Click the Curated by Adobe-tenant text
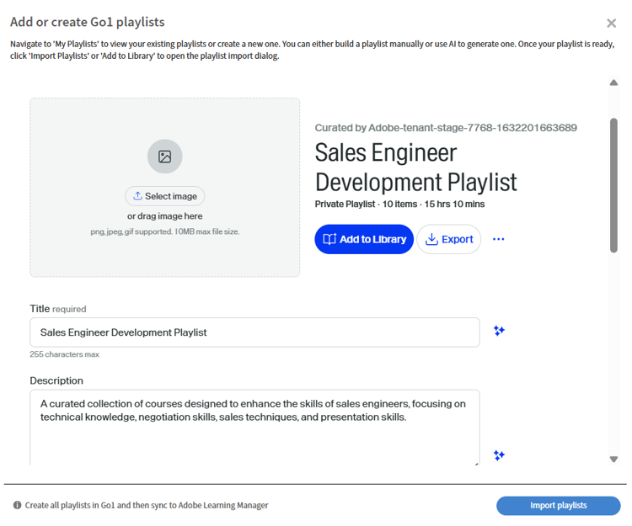The width and height of the screenshot is (632, 526). point(446,128)
